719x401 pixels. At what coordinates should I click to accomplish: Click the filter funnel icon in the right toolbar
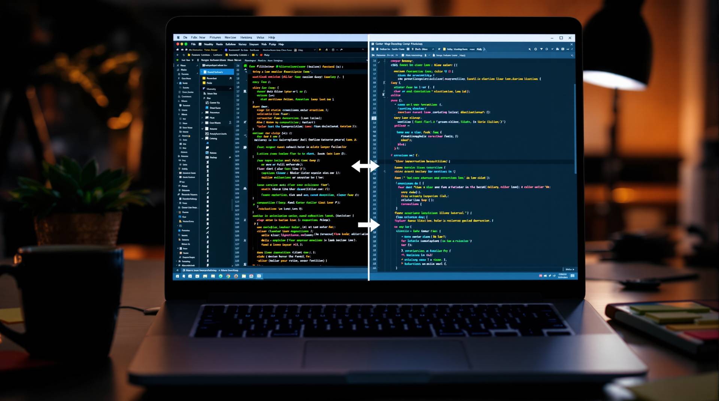[x=541, y=49]
